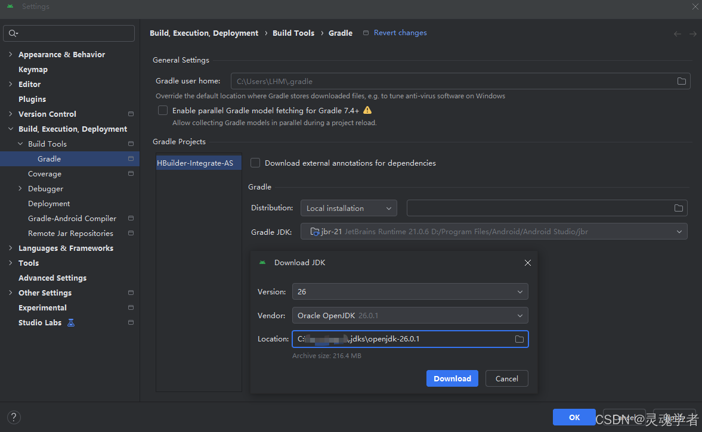The image size is (702, 432).
Task: Browse for JDK download location folder
Action: click(519, 339)
